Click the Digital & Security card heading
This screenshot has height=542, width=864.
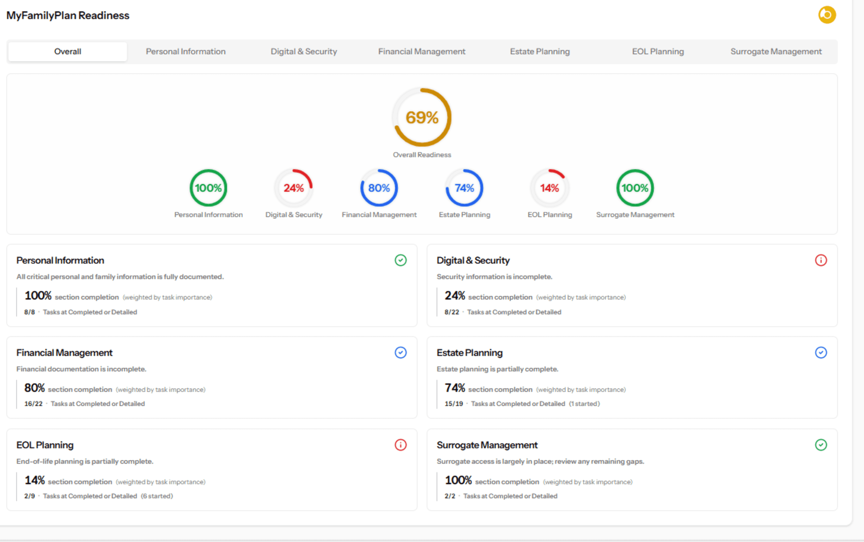pyautogui.click(x=473, y=261)
